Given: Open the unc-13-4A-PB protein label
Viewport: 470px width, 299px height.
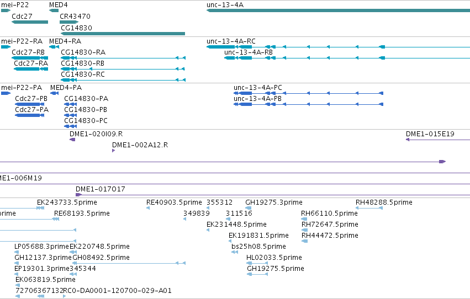Looking at the screenshot, I should [257, 98].
